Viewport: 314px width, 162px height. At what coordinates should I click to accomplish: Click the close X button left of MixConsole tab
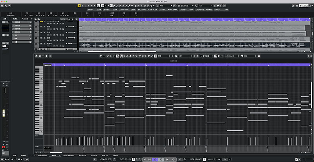tap(35, 155)
